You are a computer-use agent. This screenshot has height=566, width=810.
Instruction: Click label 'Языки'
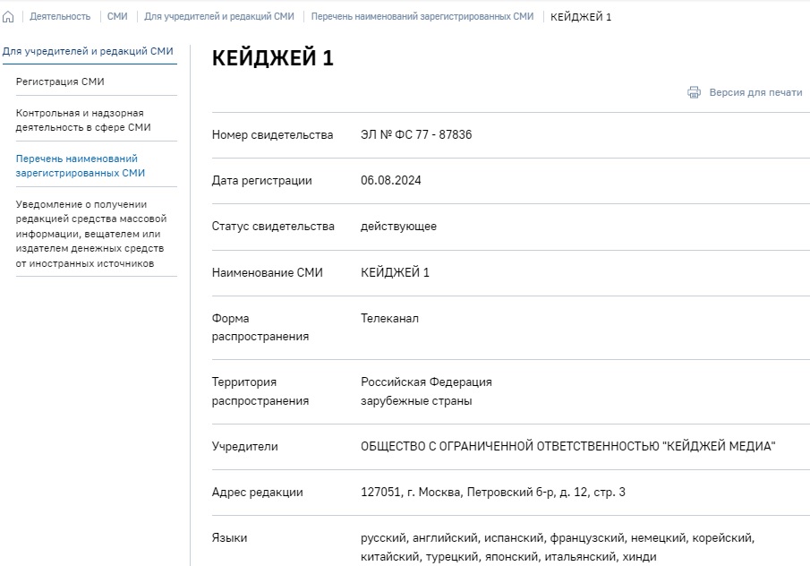pyautogui.click(x=229, y=538)
